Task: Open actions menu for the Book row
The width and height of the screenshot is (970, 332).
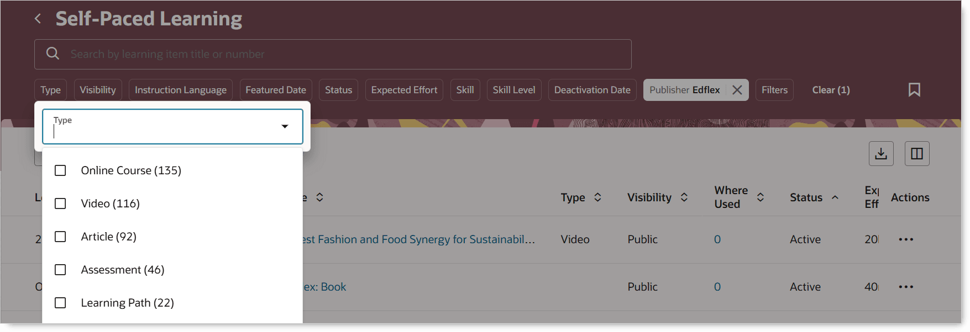Action: 906,287
